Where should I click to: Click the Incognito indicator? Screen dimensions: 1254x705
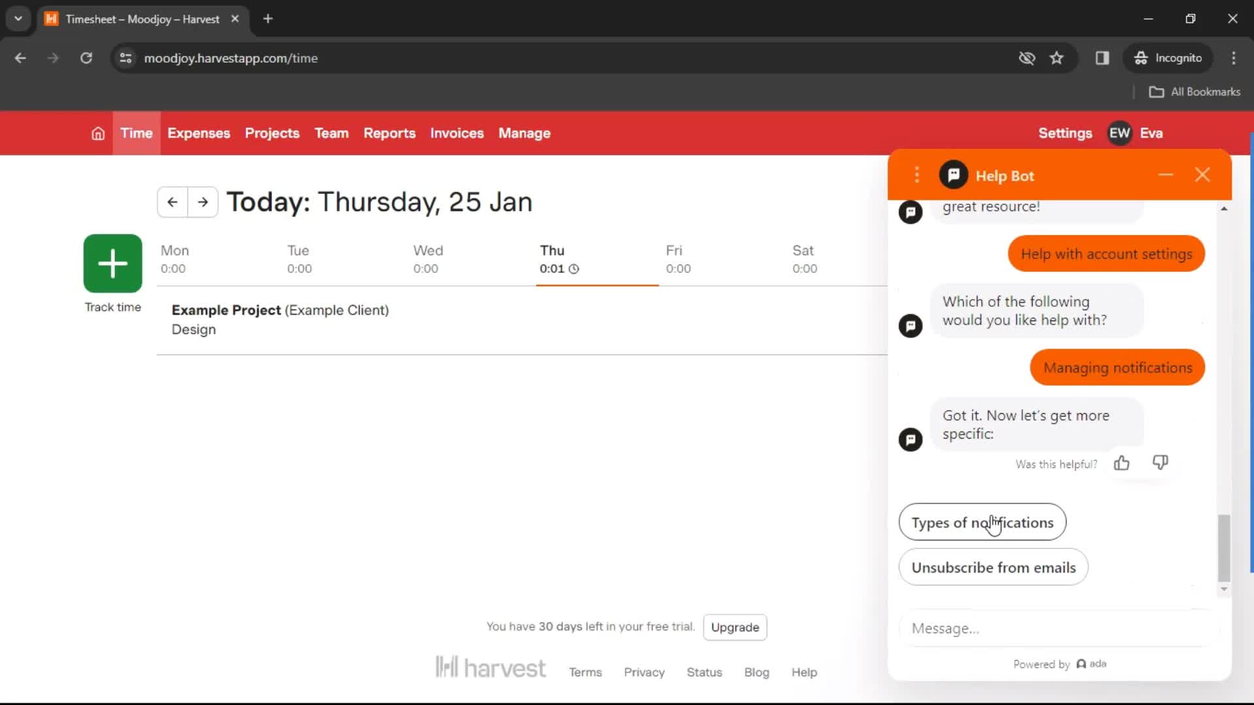tap(1168, 58)
